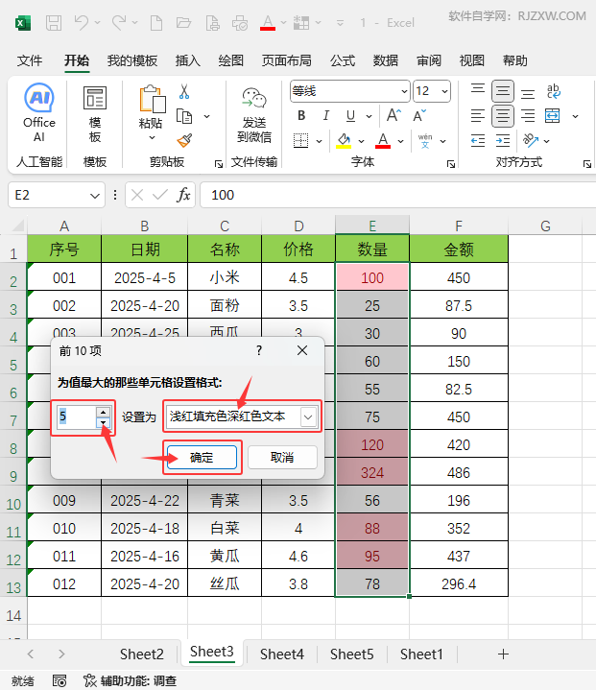Open format style dropdown in dialog

308,416
